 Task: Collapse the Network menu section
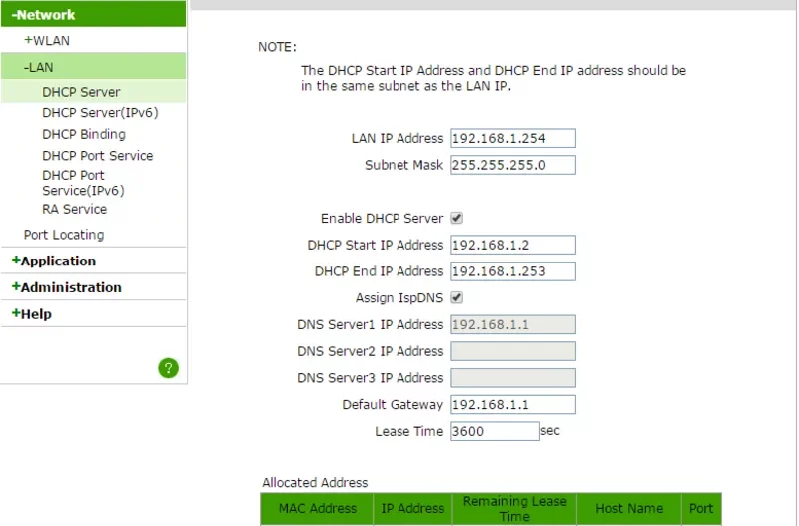point(44,15)
